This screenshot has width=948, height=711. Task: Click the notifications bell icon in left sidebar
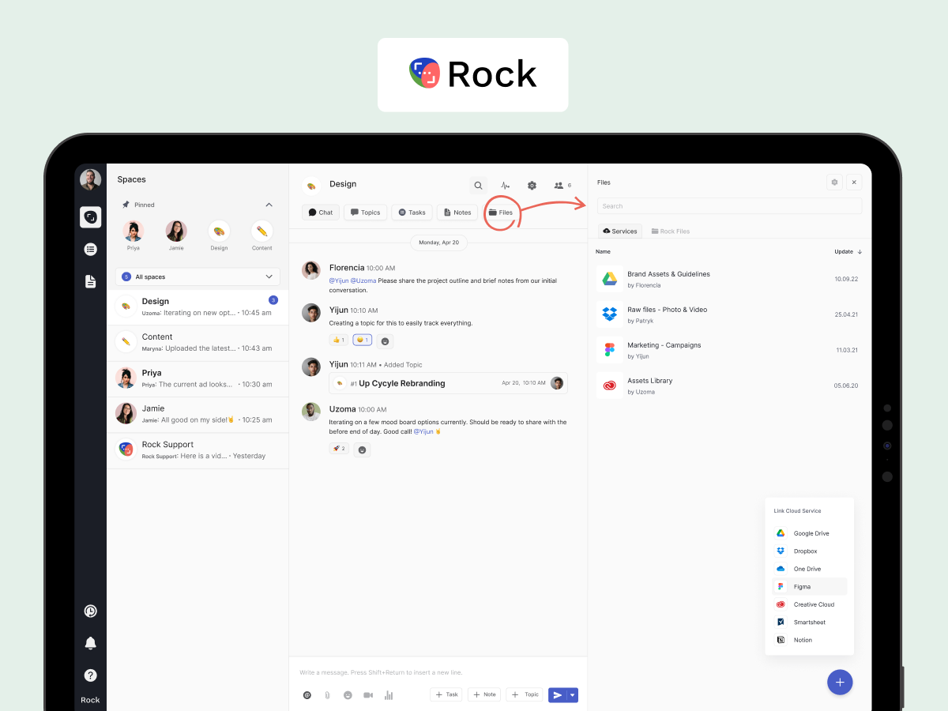pos(90,643)
